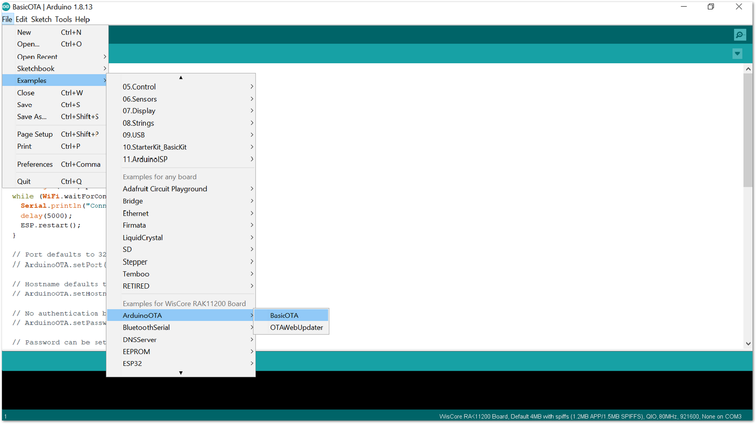Open the Firmata examples submenu

181,225
